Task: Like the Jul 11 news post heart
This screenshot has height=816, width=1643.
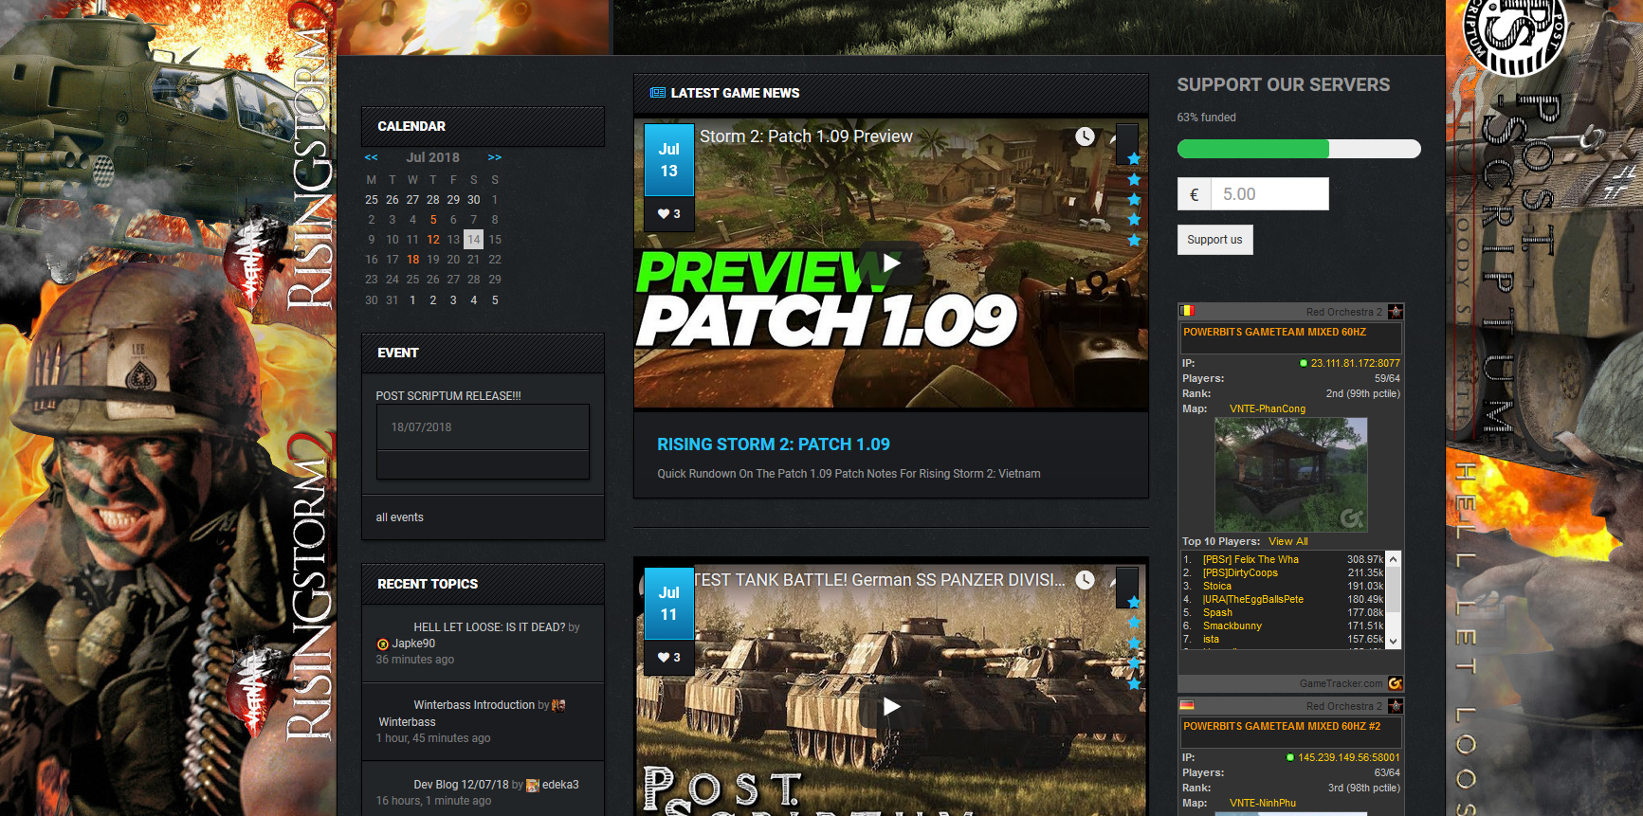Action: pyautogui.click(x=663, y=658)
